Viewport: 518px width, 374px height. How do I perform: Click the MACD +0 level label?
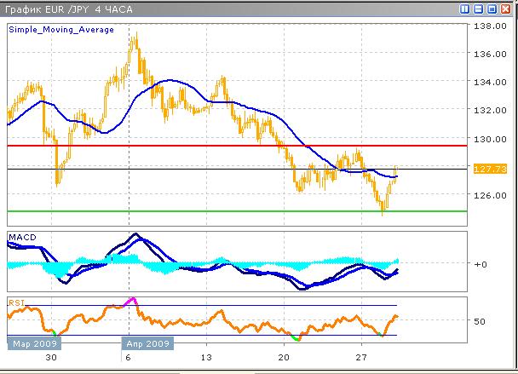click(482, 264)
